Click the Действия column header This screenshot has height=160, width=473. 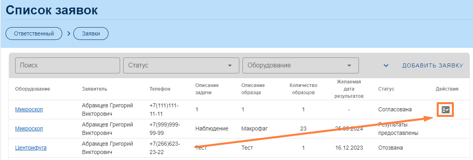447,89
